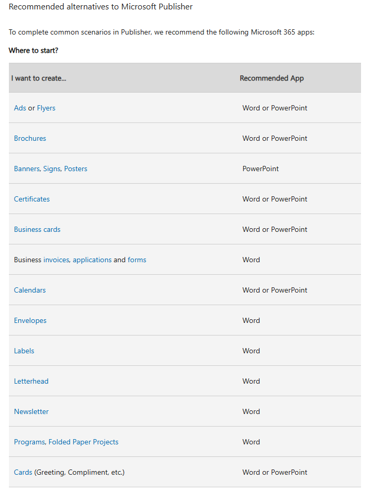Open the Letterhead link

click(x=31, y=381)
